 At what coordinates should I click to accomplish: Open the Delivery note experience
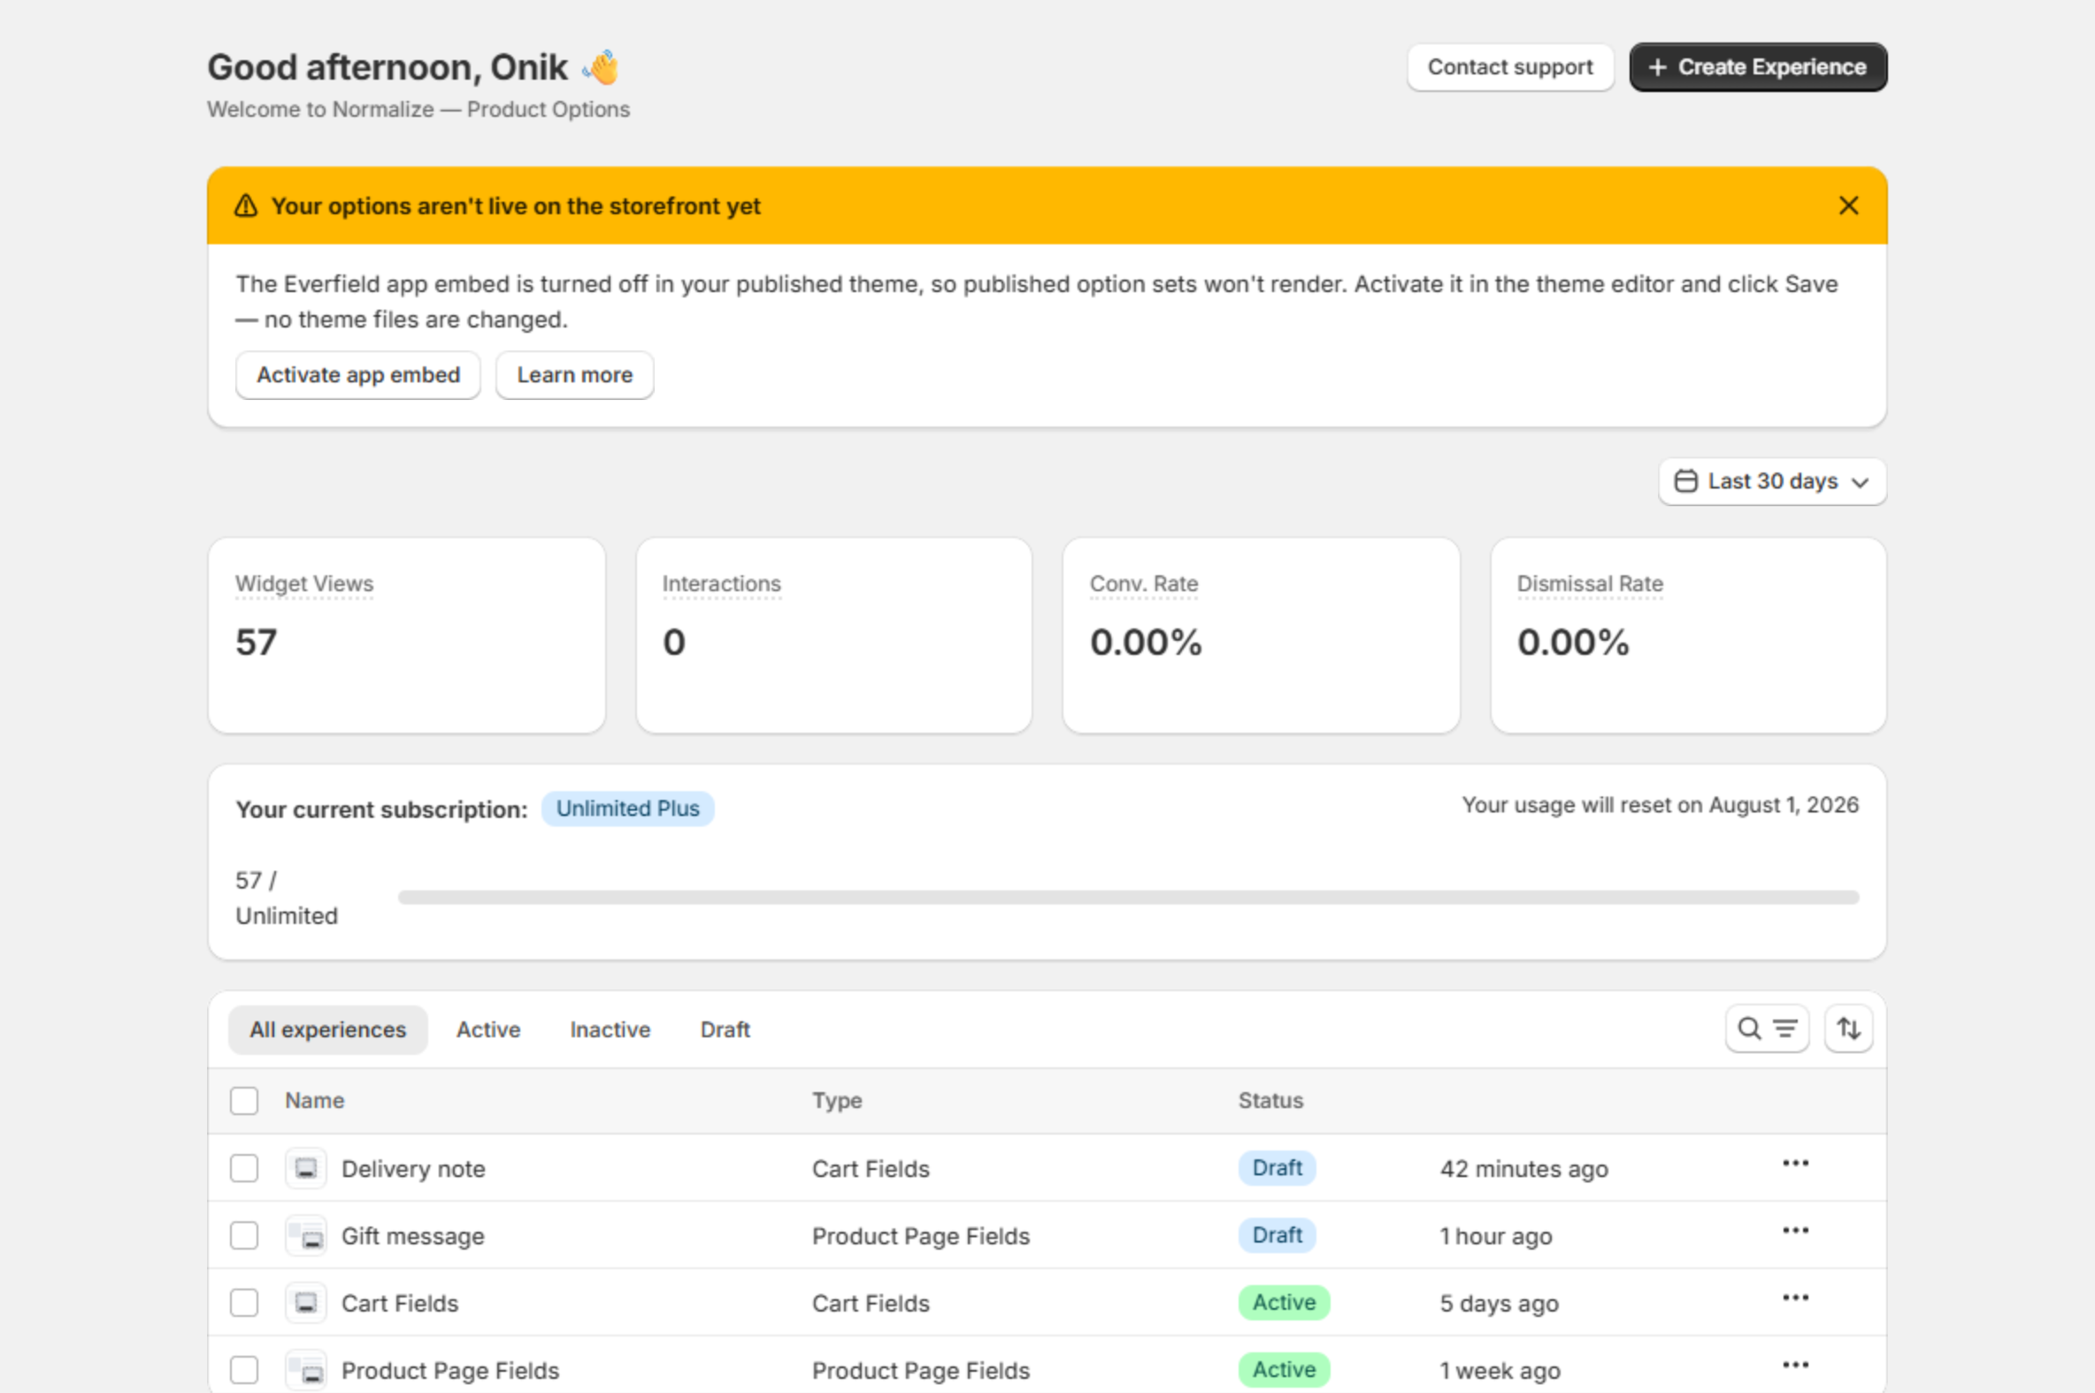click(x=413, y=1169)
